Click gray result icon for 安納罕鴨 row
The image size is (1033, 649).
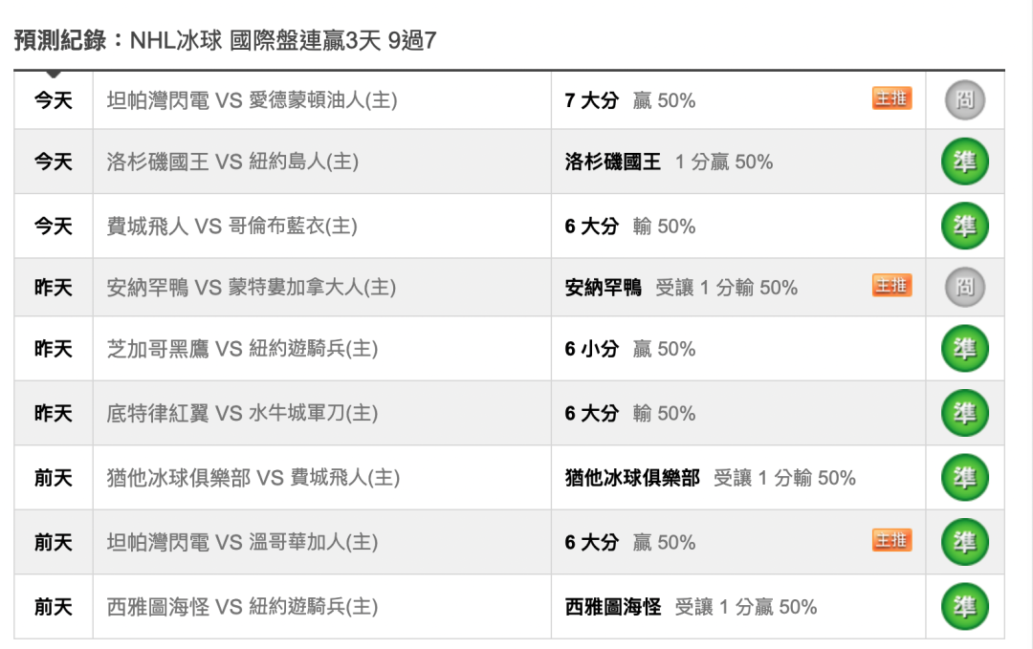point(964,287)
